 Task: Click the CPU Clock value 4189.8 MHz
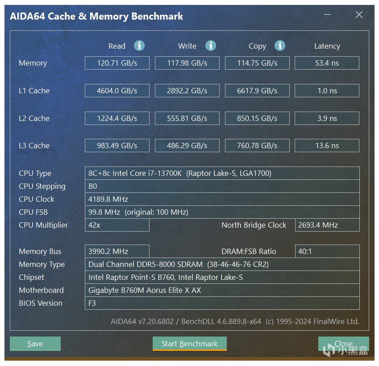coord(222,199)
